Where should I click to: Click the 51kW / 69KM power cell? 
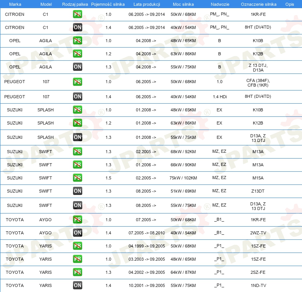pyautogui.click(x=183, y=191)
